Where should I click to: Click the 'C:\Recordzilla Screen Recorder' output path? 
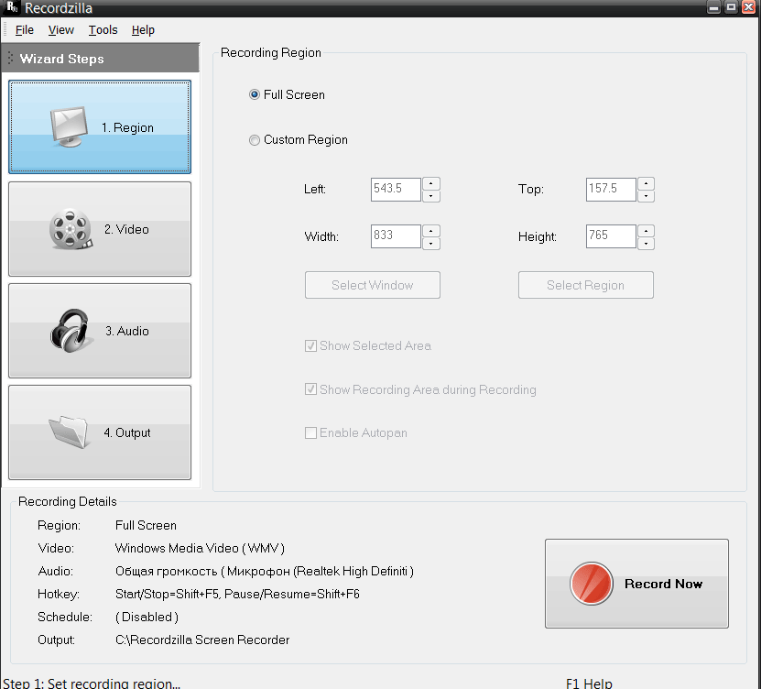[x=202, y=640]
